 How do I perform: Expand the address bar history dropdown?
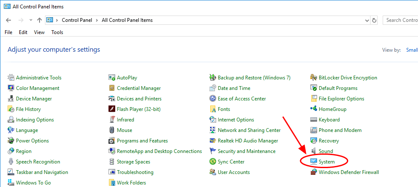367,20
